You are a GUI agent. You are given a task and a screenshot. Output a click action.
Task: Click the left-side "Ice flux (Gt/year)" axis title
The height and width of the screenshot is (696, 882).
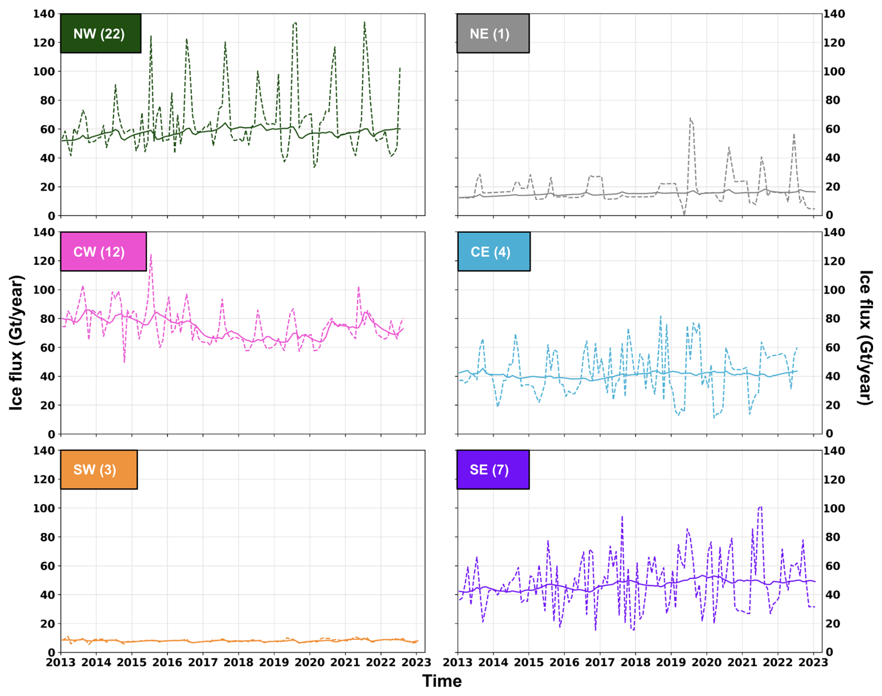16,343
